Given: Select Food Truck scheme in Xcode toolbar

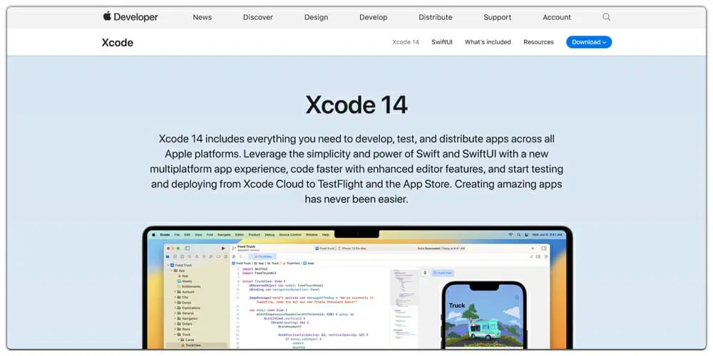Looking at the screenshot, I should 325,248.
